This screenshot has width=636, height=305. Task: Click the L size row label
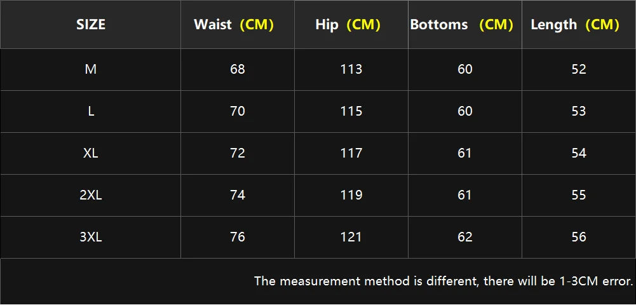click(x=91, y=111)
